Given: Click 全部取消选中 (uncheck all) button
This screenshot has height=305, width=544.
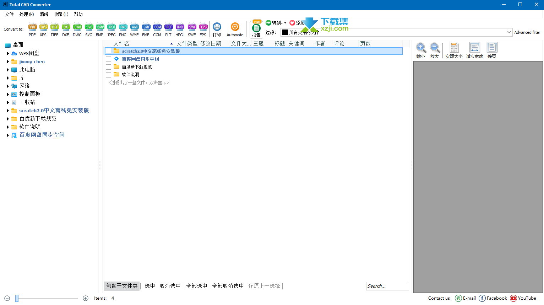Looking at the screenshot, I should click(228, 286).
